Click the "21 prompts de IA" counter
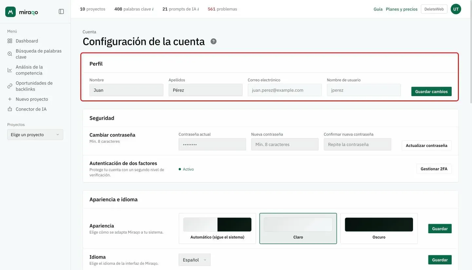The width and height of the screenshot is (472, 270). [x=179, y=9]
